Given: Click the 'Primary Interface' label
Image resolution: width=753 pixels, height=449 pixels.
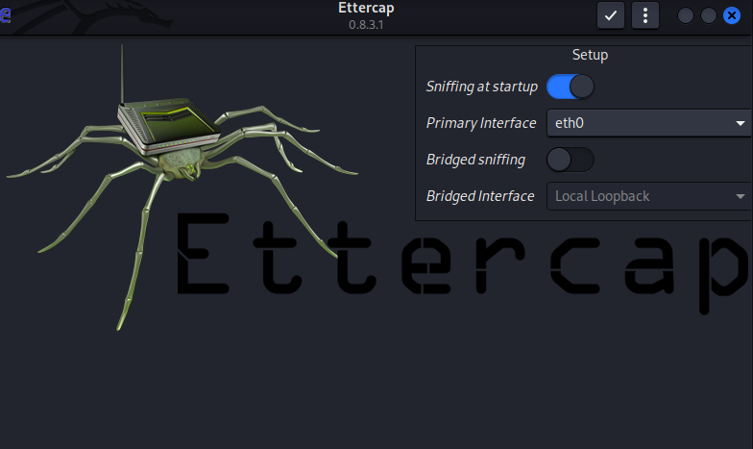Looking at the screenshot, I should click(481, 123).
